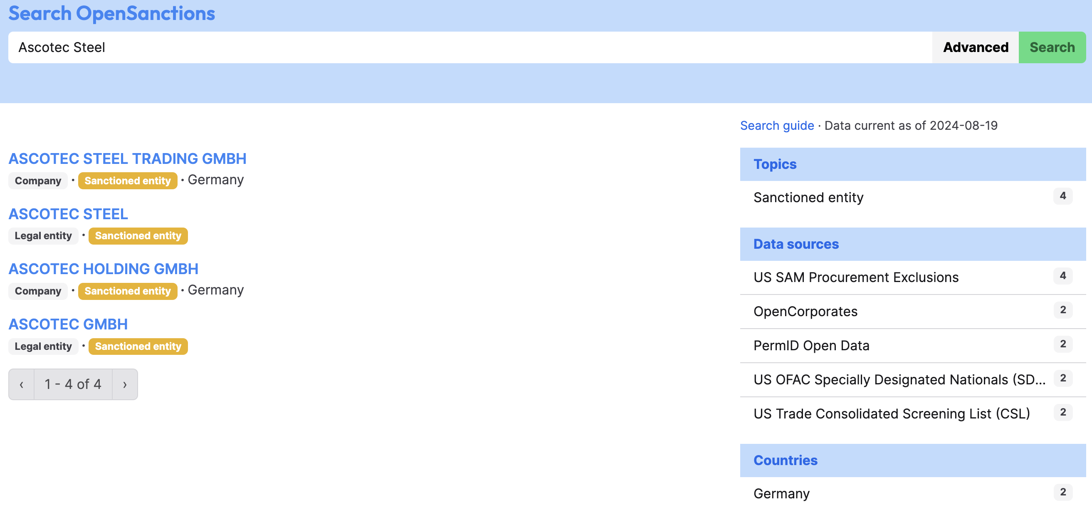Filter results by Germany country
The image size is (1092, 505).
[913, 493]
